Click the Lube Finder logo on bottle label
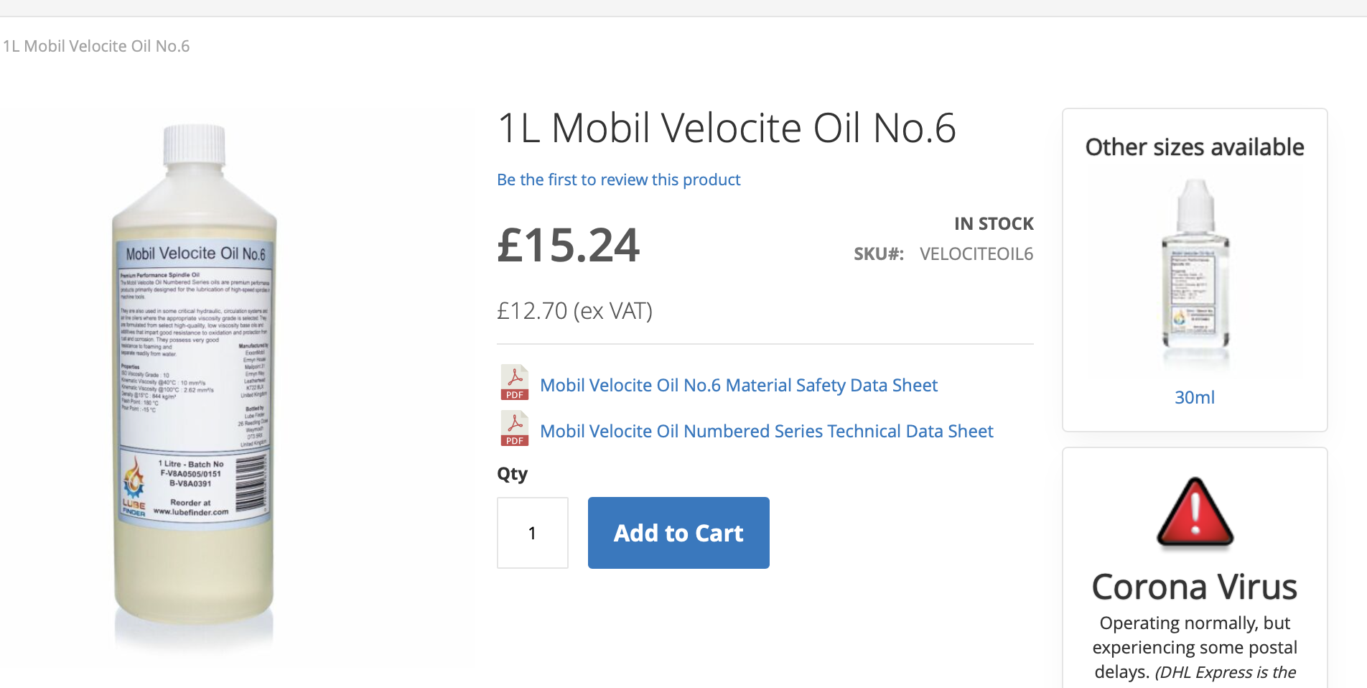The width and height of the screenshot is (1367, 688). click(x=134, y=487)
